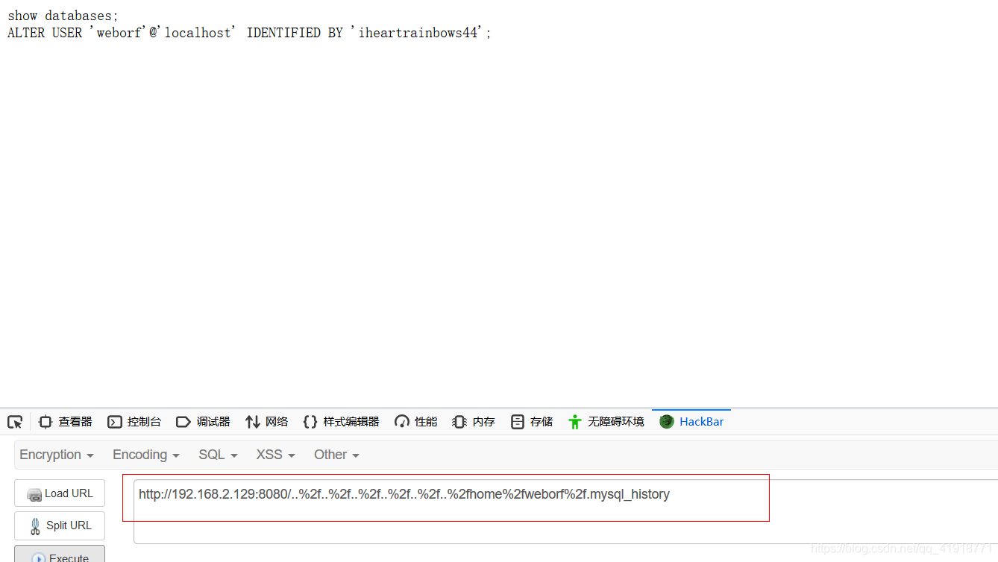Activate the element picker icon
Image resolution: width=998 pixels, height=562 pixels.
point(15,422)
